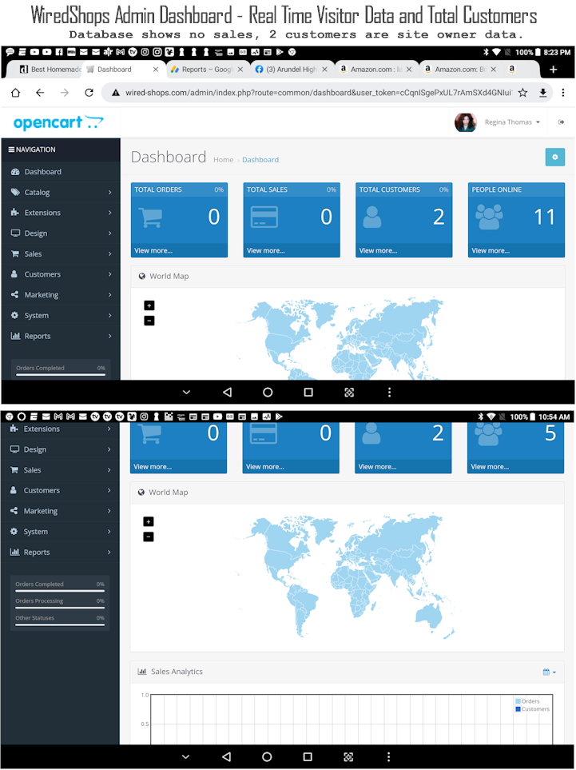Open Regina Thomas user dropdown
The image size is (576, 770).
pyautogui.click(x=512, y=122)
